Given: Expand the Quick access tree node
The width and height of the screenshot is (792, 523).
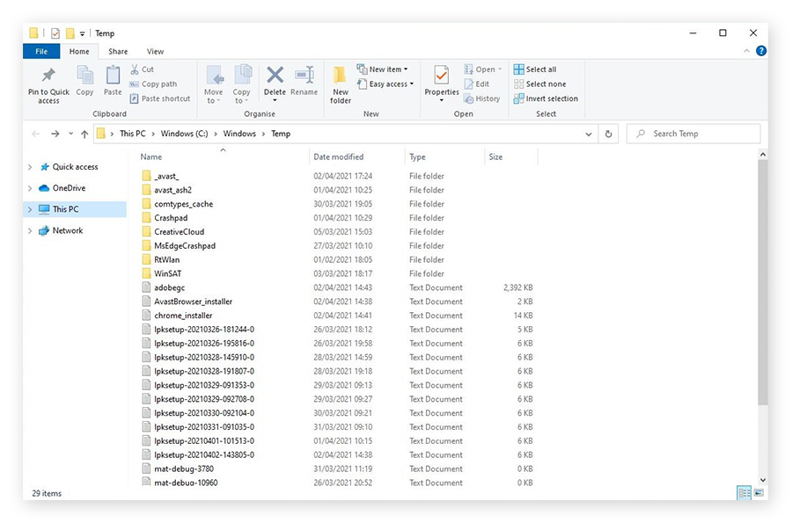Looking at the screenshot, I should point(31,167).
